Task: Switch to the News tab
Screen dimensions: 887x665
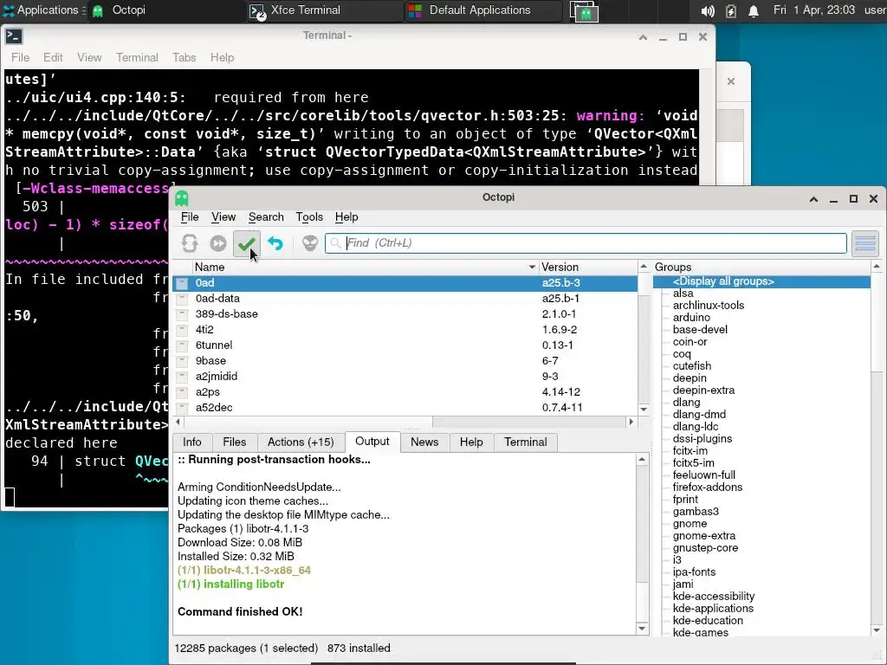Action: (x=424, y=442)
